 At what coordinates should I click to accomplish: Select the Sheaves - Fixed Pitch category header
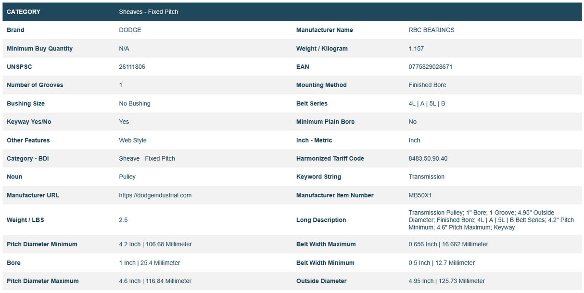[x=148, y=11]
